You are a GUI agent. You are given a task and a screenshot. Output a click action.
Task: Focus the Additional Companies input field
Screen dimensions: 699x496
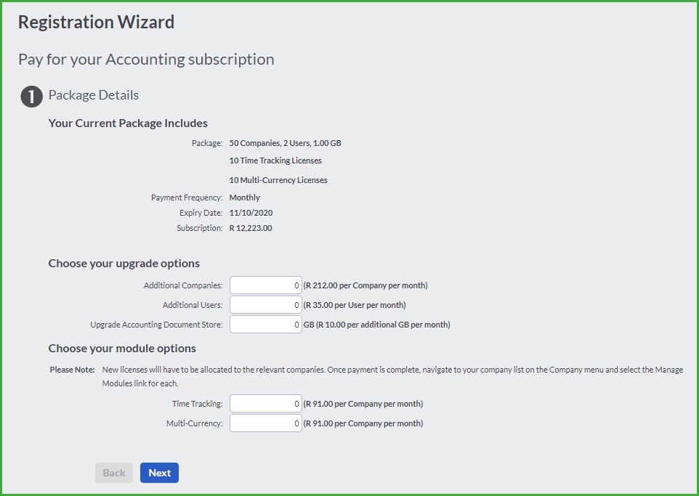266,285
